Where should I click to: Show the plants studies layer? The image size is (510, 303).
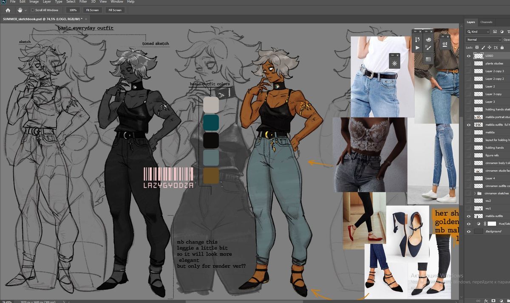click(x=469, y=63)
